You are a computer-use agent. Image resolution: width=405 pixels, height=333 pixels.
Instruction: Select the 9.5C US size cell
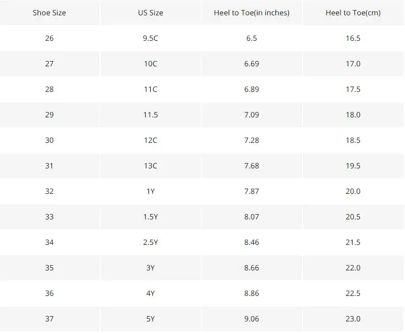[151, 38]
